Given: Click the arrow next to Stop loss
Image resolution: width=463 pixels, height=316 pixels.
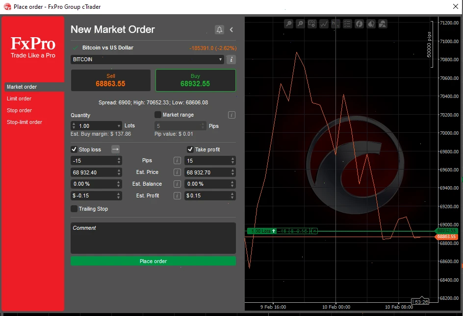Looking at the screenshot, I should pos(115,149).
